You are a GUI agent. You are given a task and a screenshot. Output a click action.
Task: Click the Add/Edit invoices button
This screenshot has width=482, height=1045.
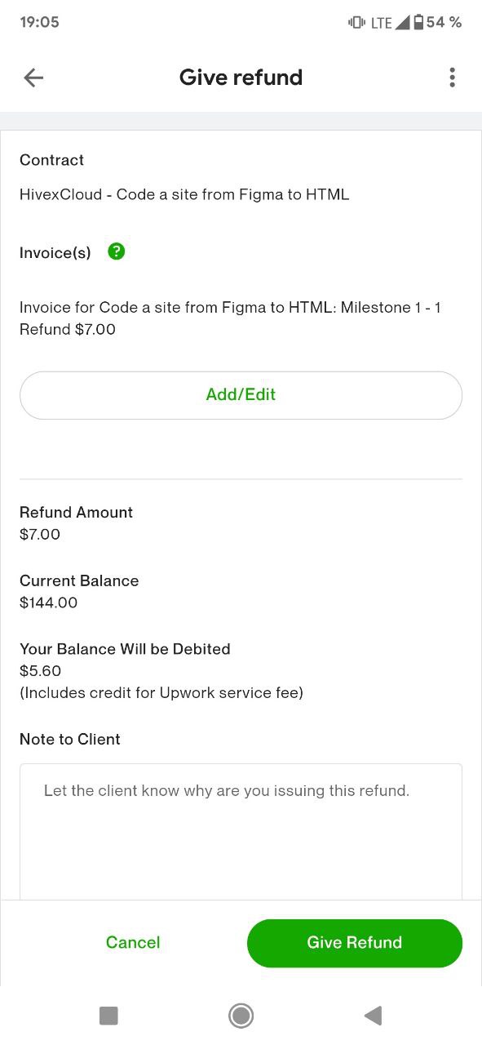point(241,395)
